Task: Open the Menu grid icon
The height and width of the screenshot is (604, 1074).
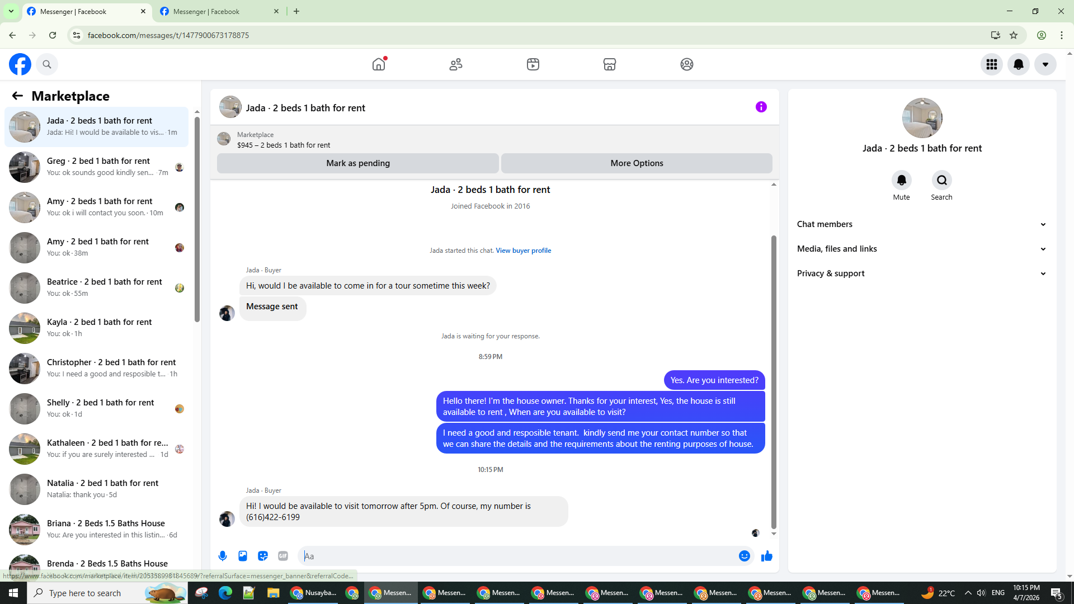Action: [x=992, y=64]
